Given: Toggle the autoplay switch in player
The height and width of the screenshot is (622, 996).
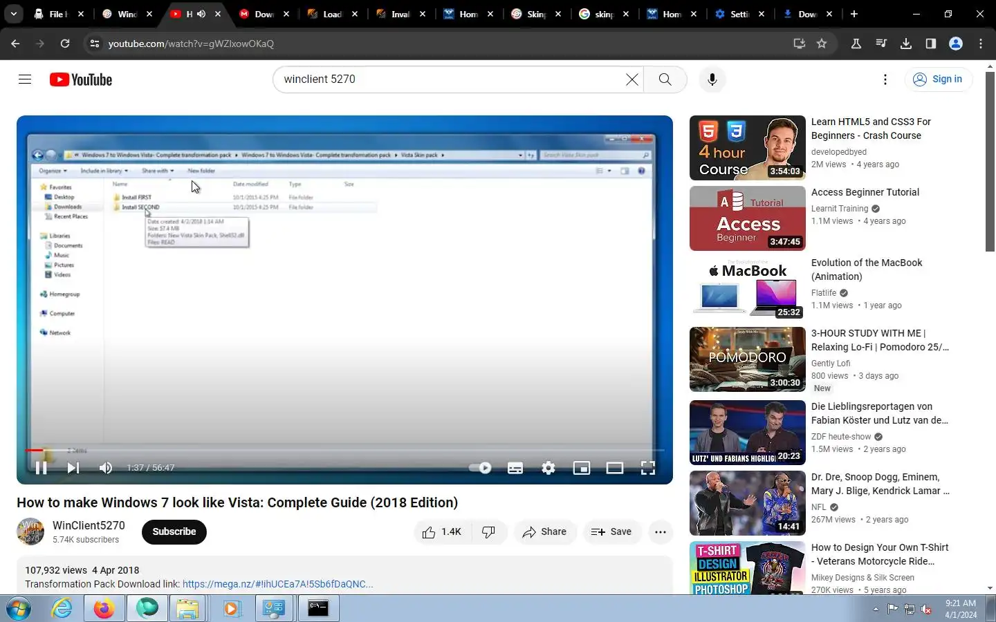Looking at the screenshot, I should pos(480,468).
